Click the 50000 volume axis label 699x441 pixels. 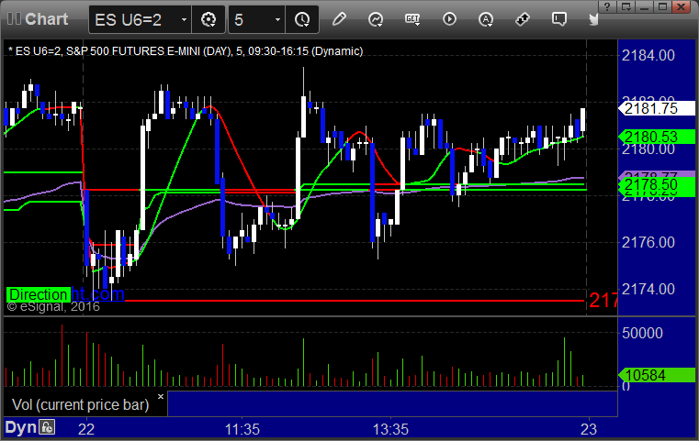[642, 333]
